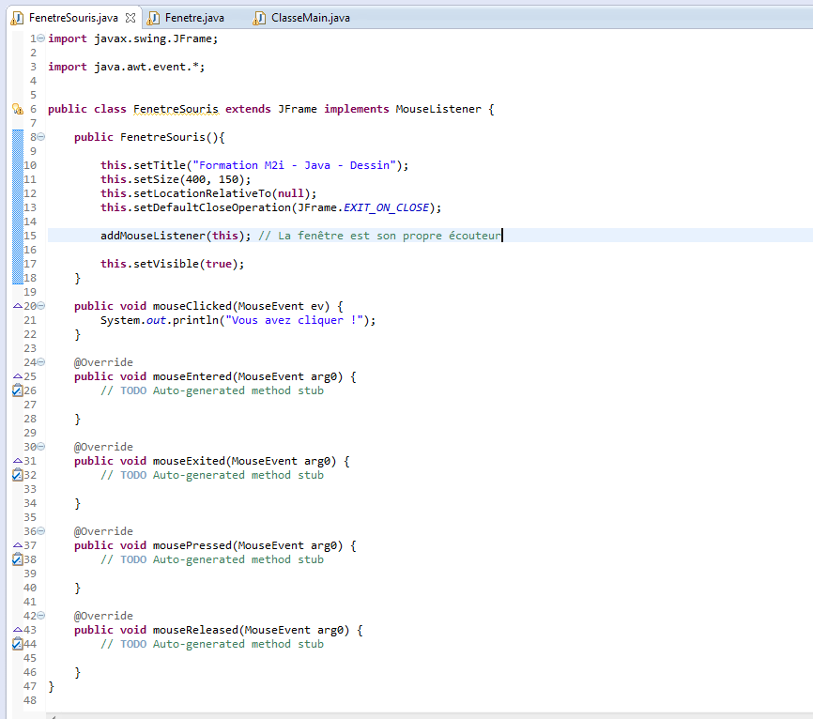Click the TODO task marker on line 44
This screenshot has height=719, width=813.
click(x=17, y=644)
